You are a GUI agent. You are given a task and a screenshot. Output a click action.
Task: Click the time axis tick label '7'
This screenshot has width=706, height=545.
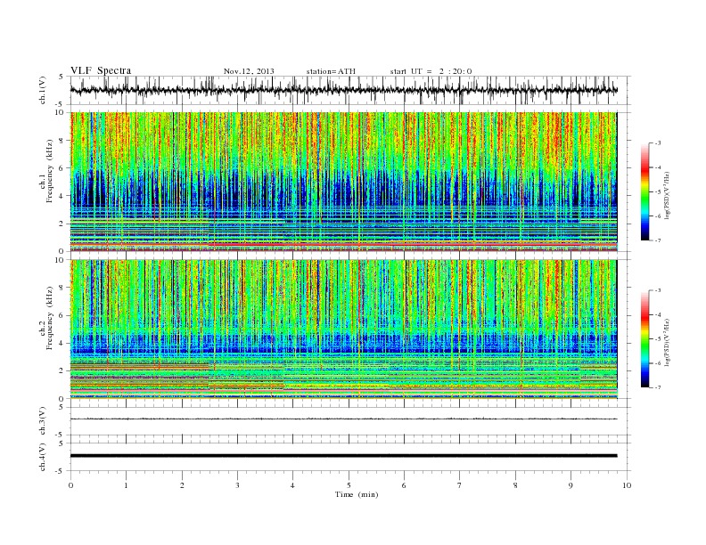[460, 485]
